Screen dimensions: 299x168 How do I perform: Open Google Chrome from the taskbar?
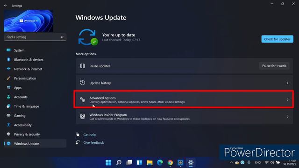pyautogui.click(x=170, y=162)
